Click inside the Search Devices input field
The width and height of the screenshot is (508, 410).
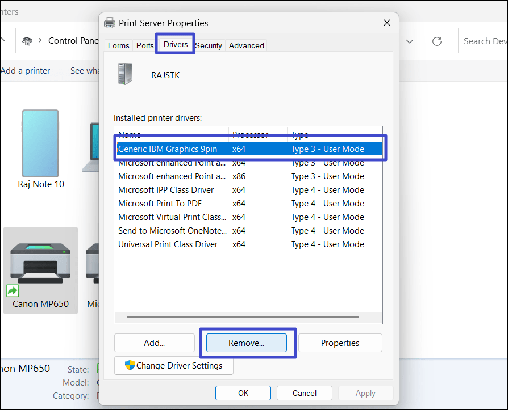coord(486,40)
